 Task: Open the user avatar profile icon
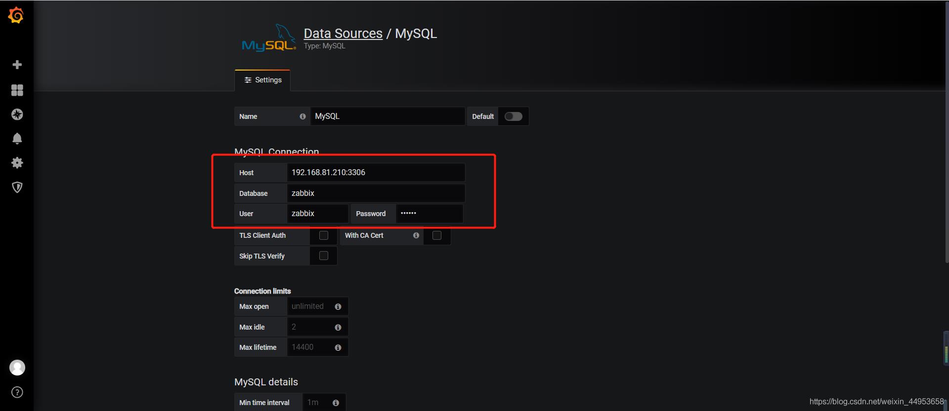17,368
